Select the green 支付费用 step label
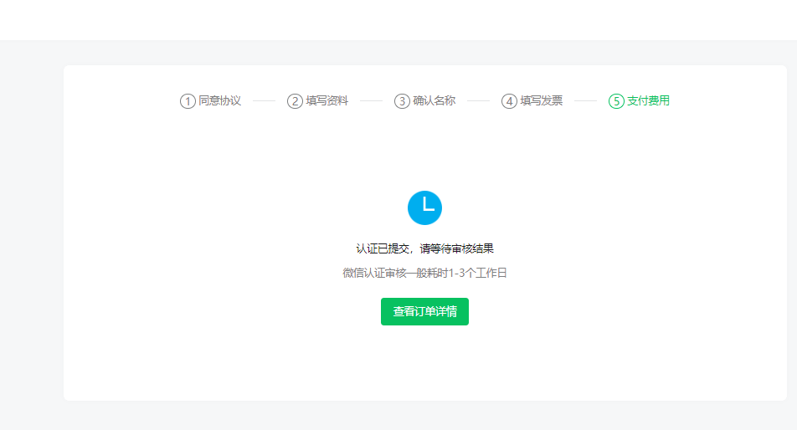 point(648,101)
